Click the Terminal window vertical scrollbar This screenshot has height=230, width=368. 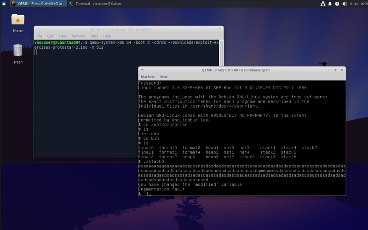tap(221, 53)
